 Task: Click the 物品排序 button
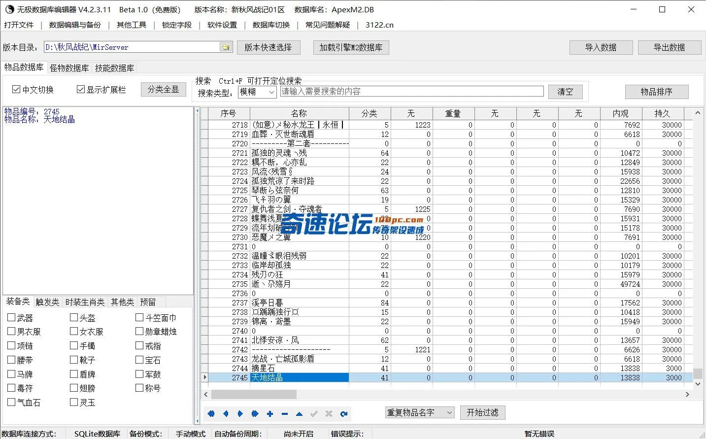[657, 92]
